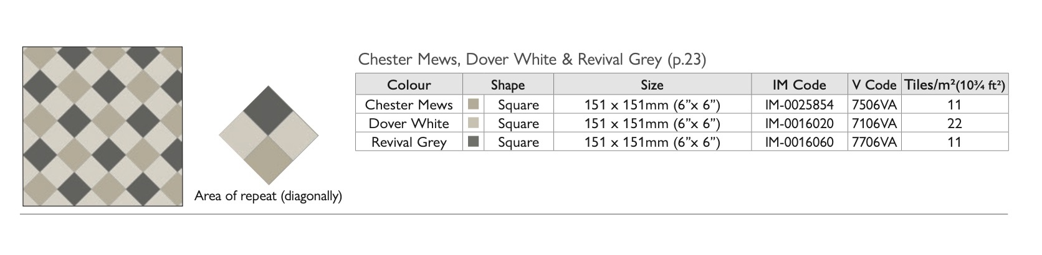Click the Dover White colour swatch
Viewport: 1042px width, 255px height.
click(473, 123)
